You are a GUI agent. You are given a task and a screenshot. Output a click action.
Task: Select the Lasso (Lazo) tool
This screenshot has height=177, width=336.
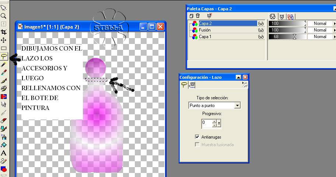4,56
